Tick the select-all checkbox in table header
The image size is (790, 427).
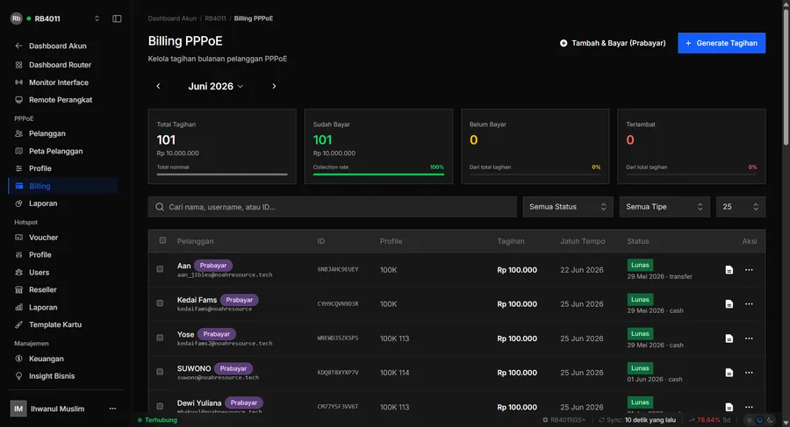[162, 241]
